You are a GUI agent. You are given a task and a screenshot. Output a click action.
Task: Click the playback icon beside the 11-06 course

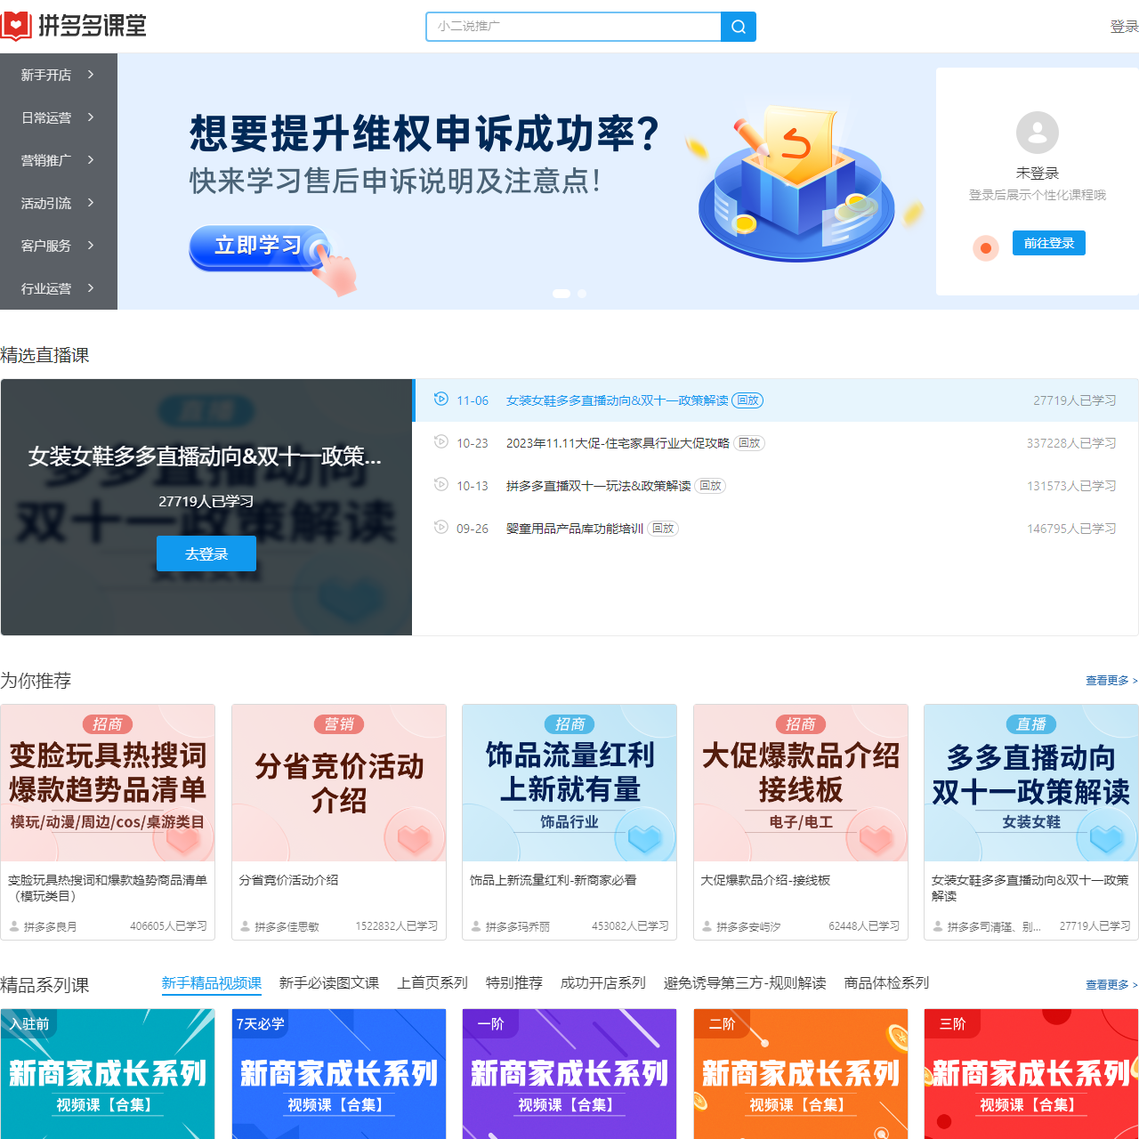[x=440, y=400]
